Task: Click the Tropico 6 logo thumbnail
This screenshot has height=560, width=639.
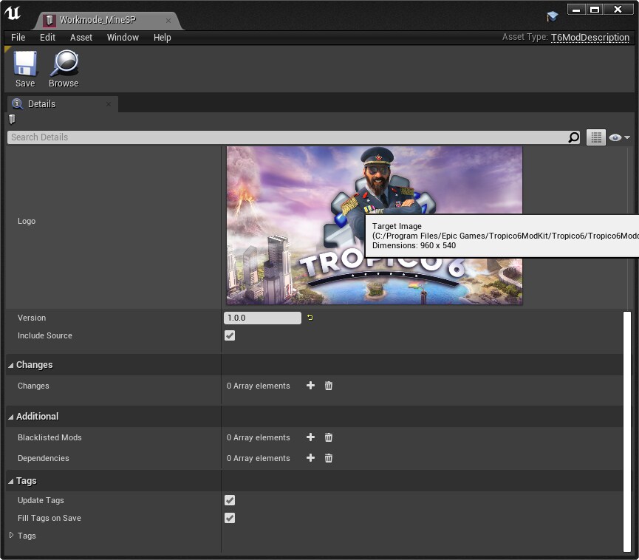Action: 375,225
